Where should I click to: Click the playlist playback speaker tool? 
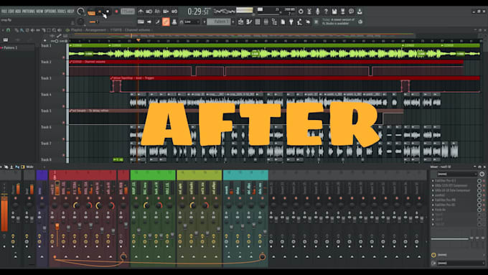(x=60, y=30)
